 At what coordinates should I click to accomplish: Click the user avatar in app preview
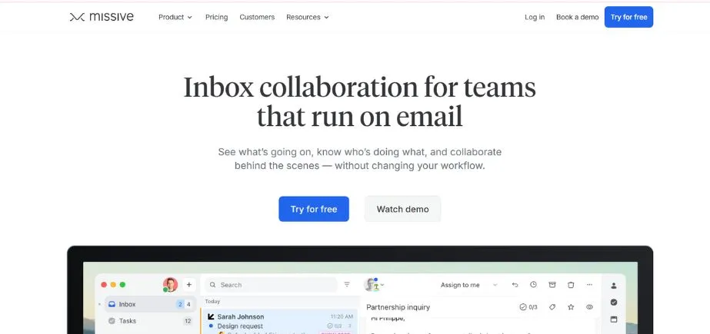(x=170, y=285)
